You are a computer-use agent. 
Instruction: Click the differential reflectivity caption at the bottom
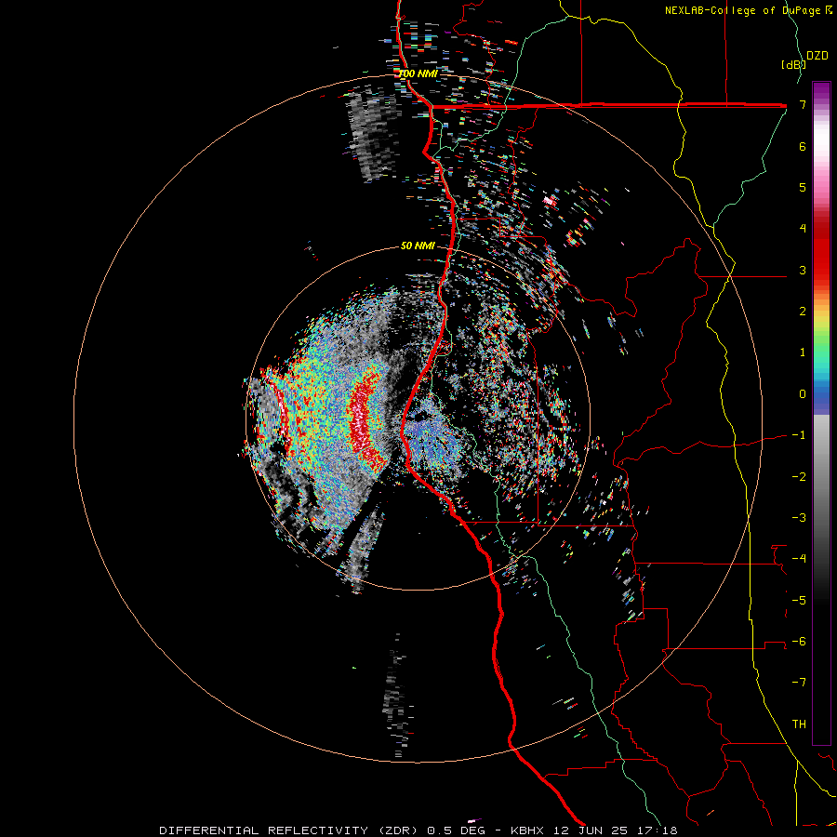click(418, 830)
